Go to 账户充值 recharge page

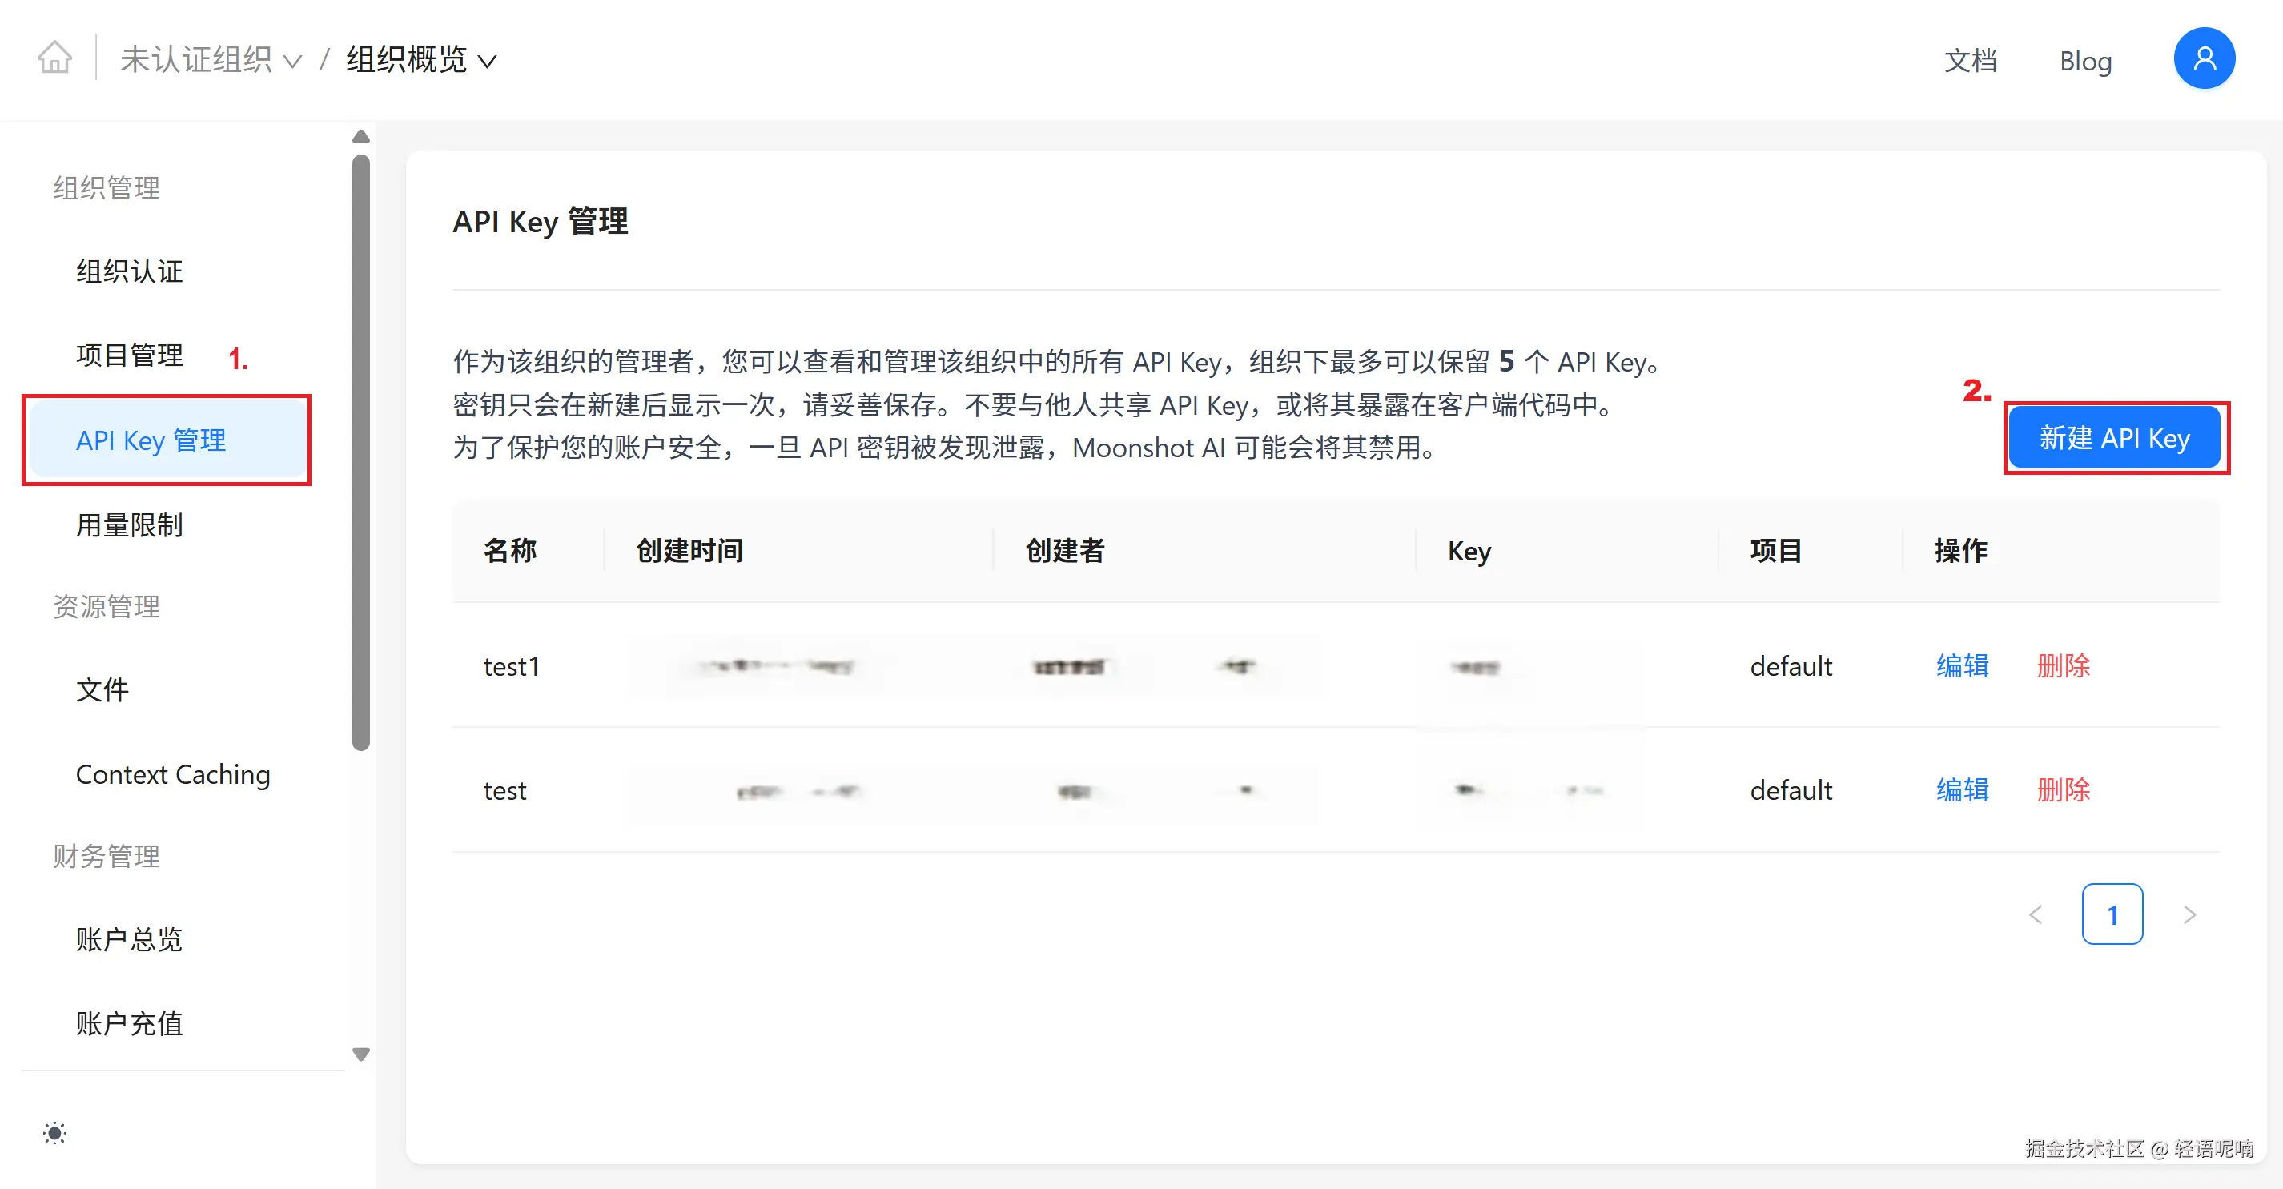(x=128, y=1024)
